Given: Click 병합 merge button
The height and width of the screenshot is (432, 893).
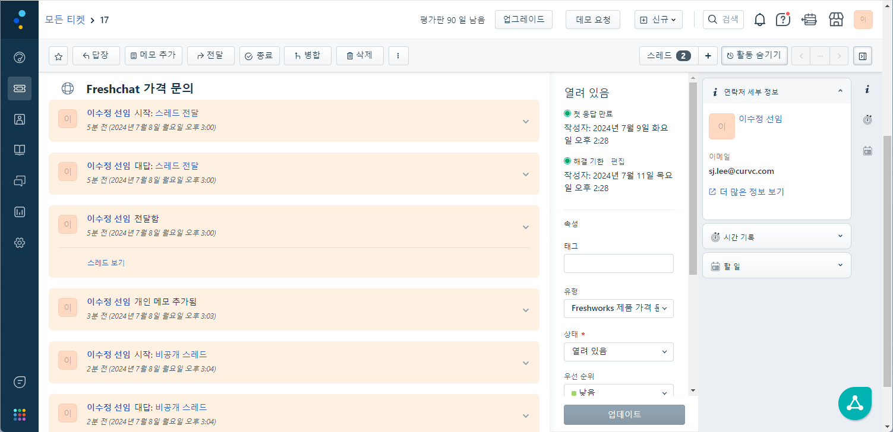Looking at the screenshot, I should coord(308,56).
